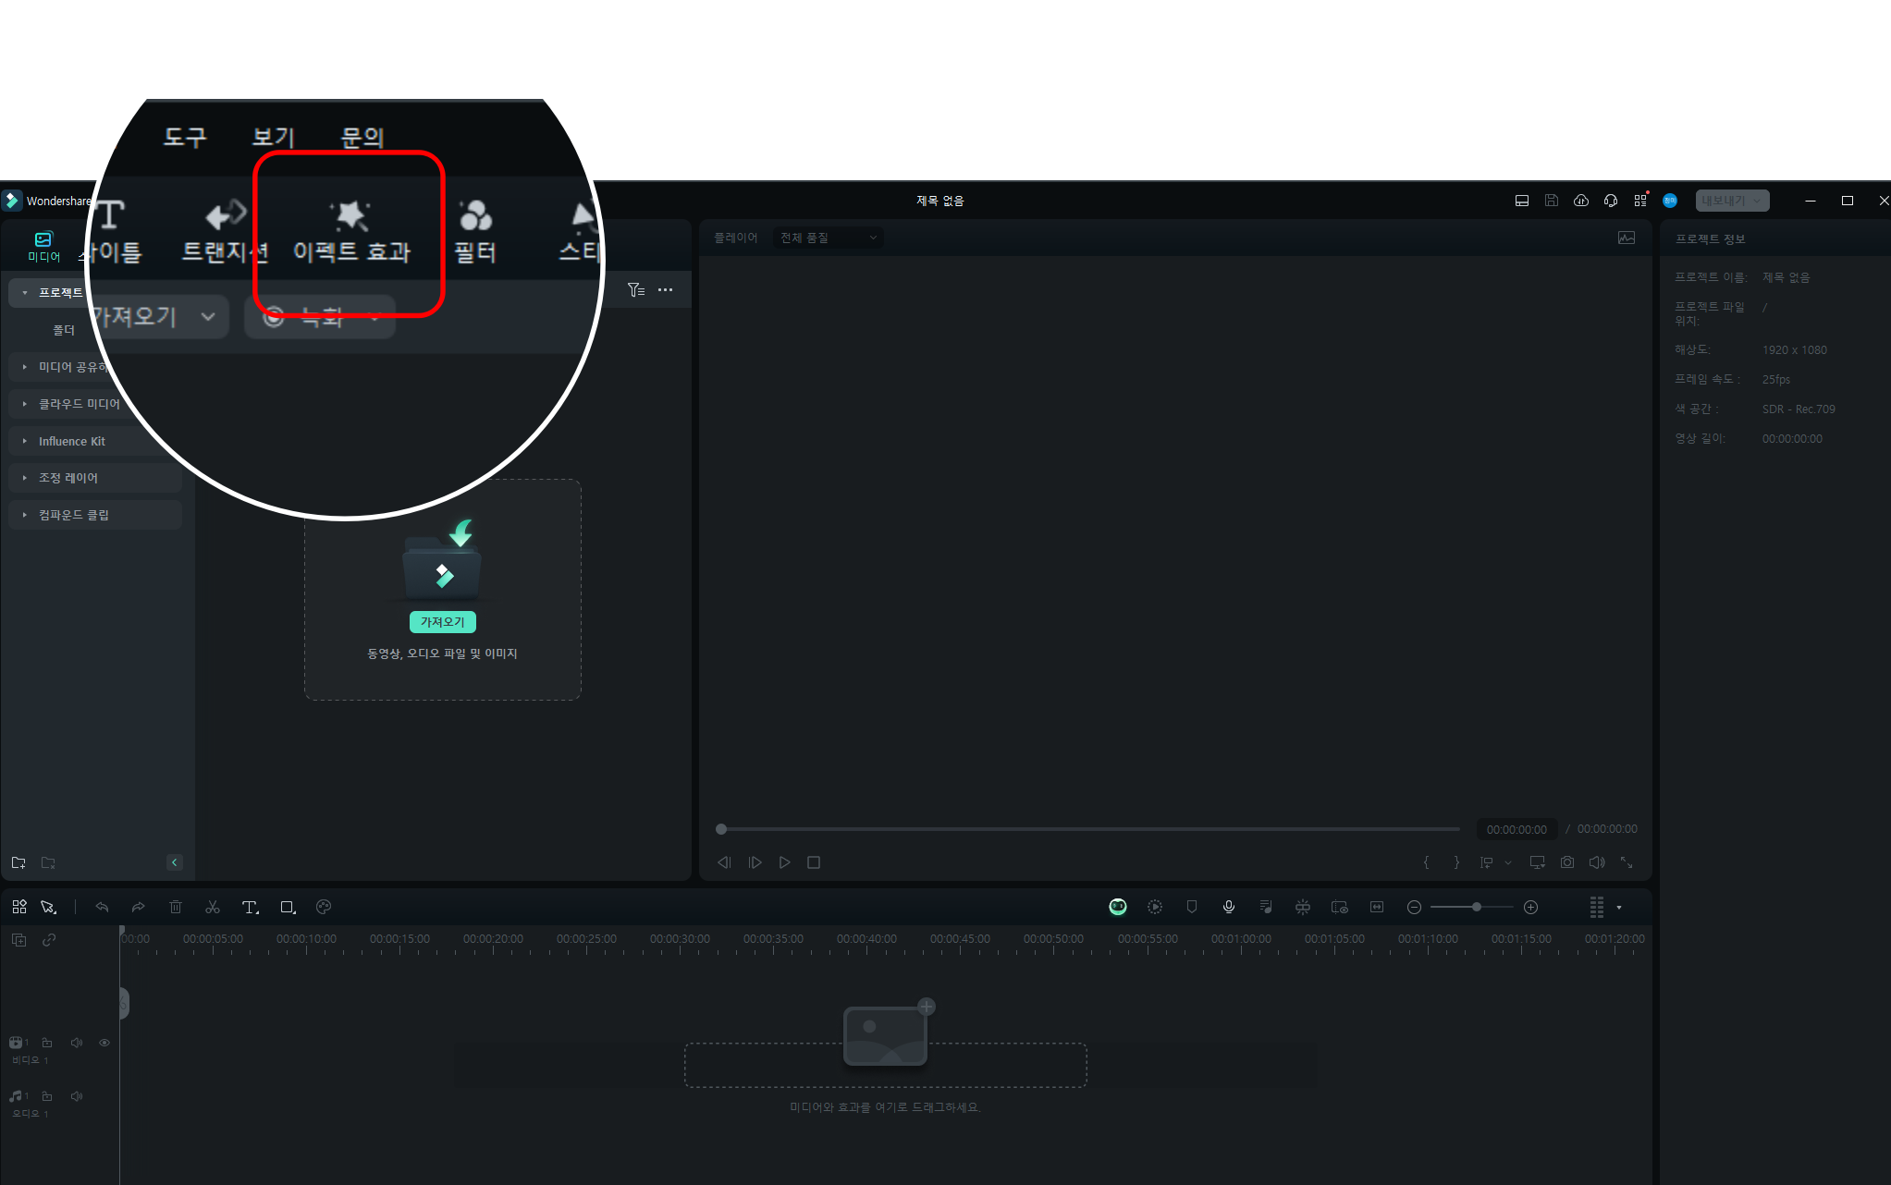Mute the Audio 1 track speaker
The width and height of the screenshot is (1891, 1185).
click(77, 1096)
